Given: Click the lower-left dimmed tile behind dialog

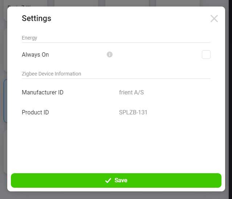Looking at the screenshot, I should tap(5, 153).
